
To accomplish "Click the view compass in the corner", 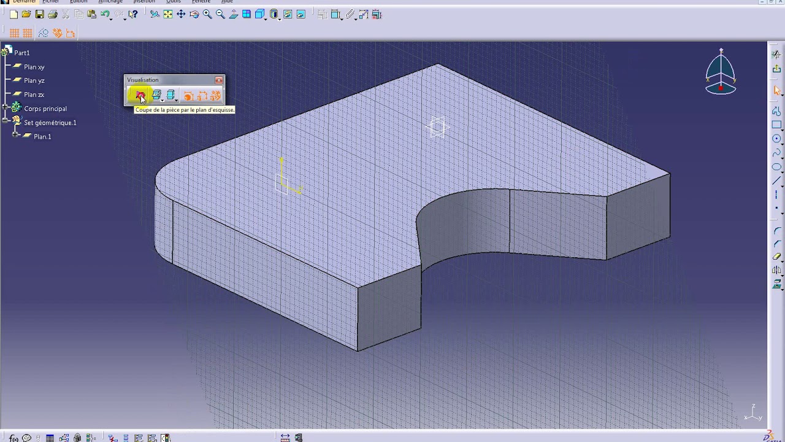I will tap(721, 72).
